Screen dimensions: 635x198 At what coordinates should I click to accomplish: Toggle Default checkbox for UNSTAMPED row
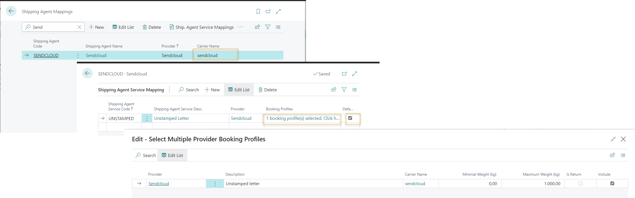coord(350,118)
